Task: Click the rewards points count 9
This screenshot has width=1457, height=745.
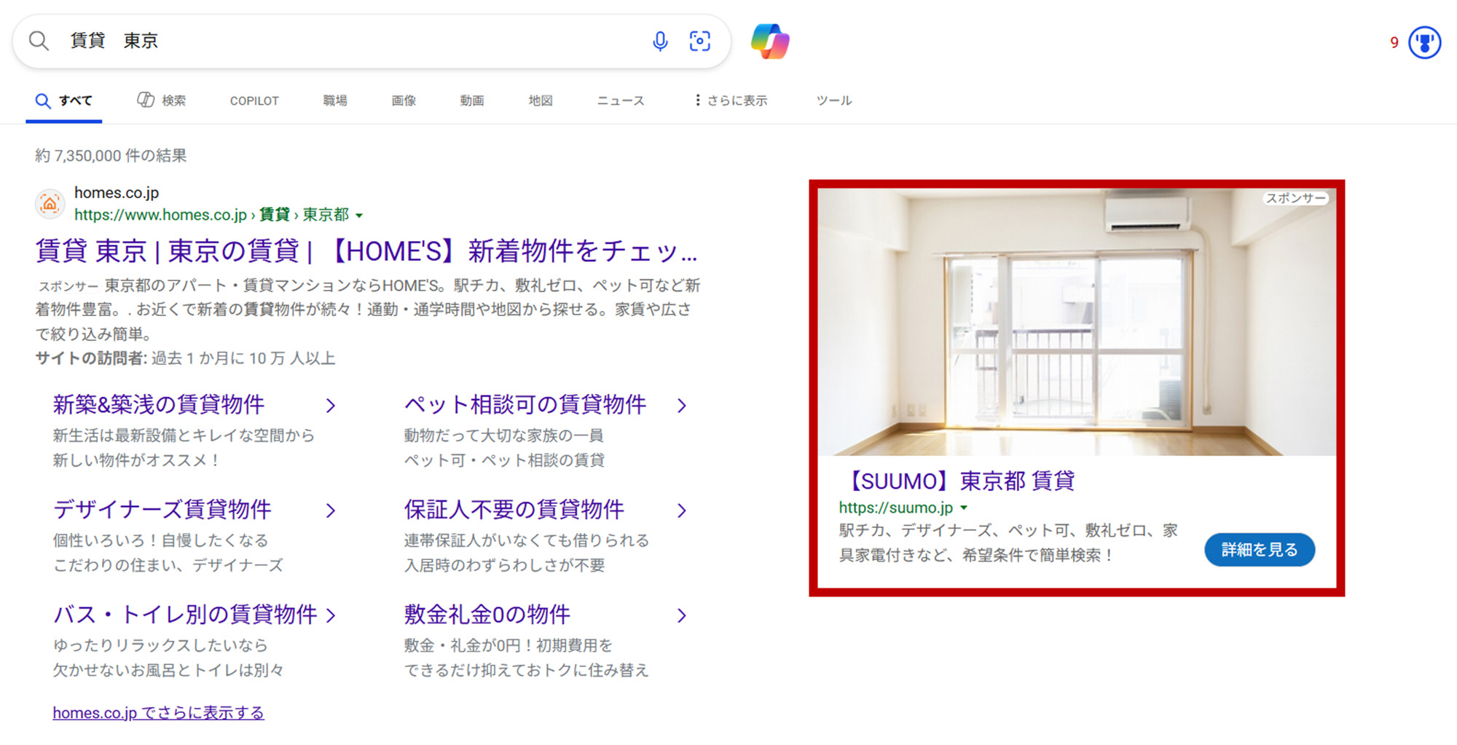Action: click(1394, 43)
